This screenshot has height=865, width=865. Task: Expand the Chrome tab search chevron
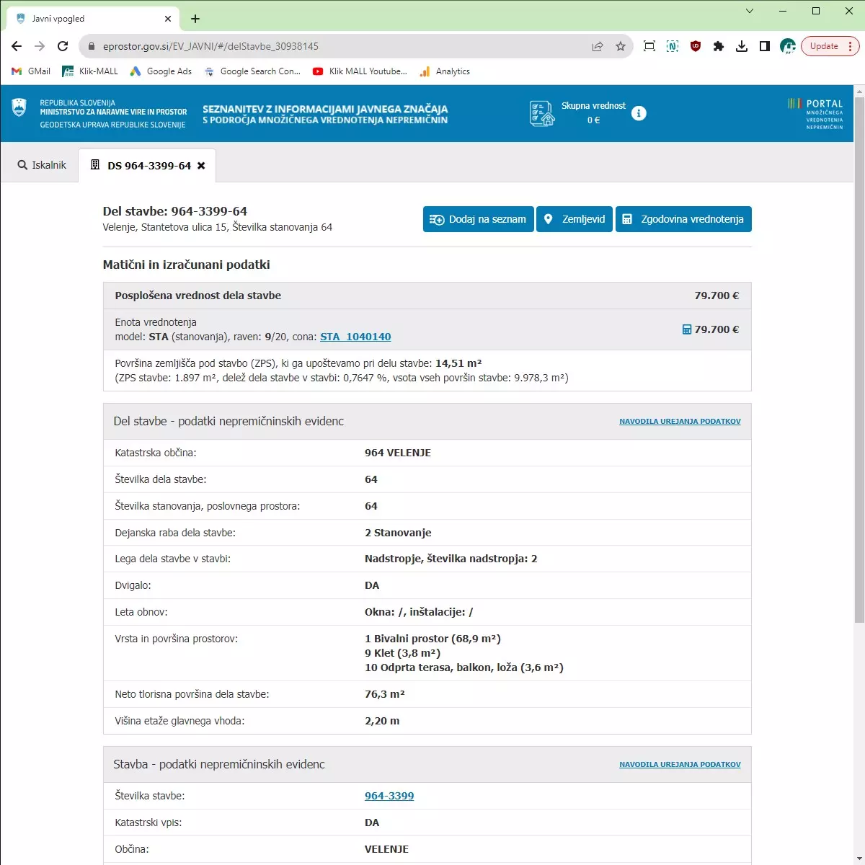click(x=750, y=11)
